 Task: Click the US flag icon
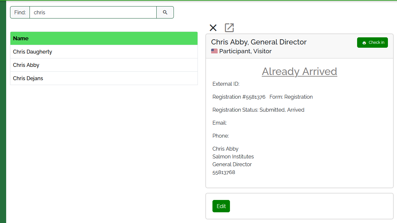214,51
